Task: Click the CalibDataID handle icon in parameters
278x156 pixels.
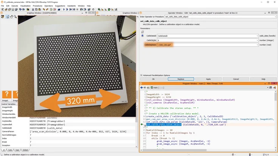Action: coord(142,36)
